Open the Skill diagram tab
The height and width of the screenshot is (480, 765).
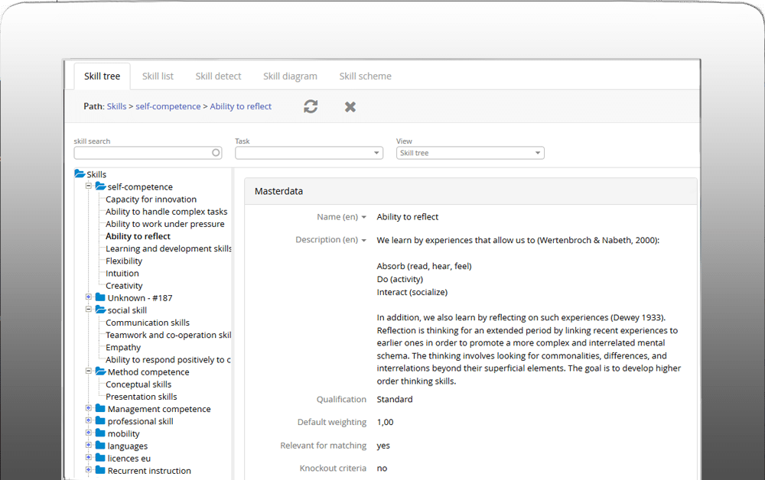pyautogui.click(x=290, y=76)
